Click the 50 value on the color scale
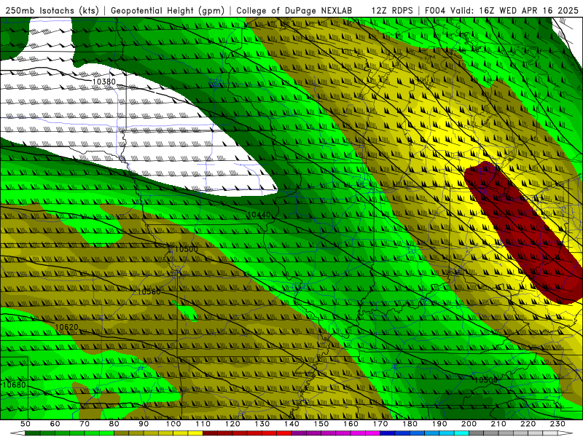Image resolution: width=583 pixels, height=437 pixels. pyautogui.click(x=26, y=424)
